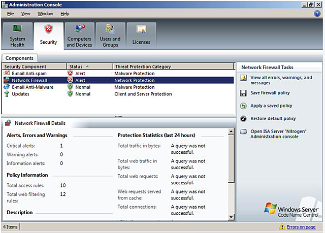
Task: Sort by Threat Protection Category header
Action: coord(173,66)
